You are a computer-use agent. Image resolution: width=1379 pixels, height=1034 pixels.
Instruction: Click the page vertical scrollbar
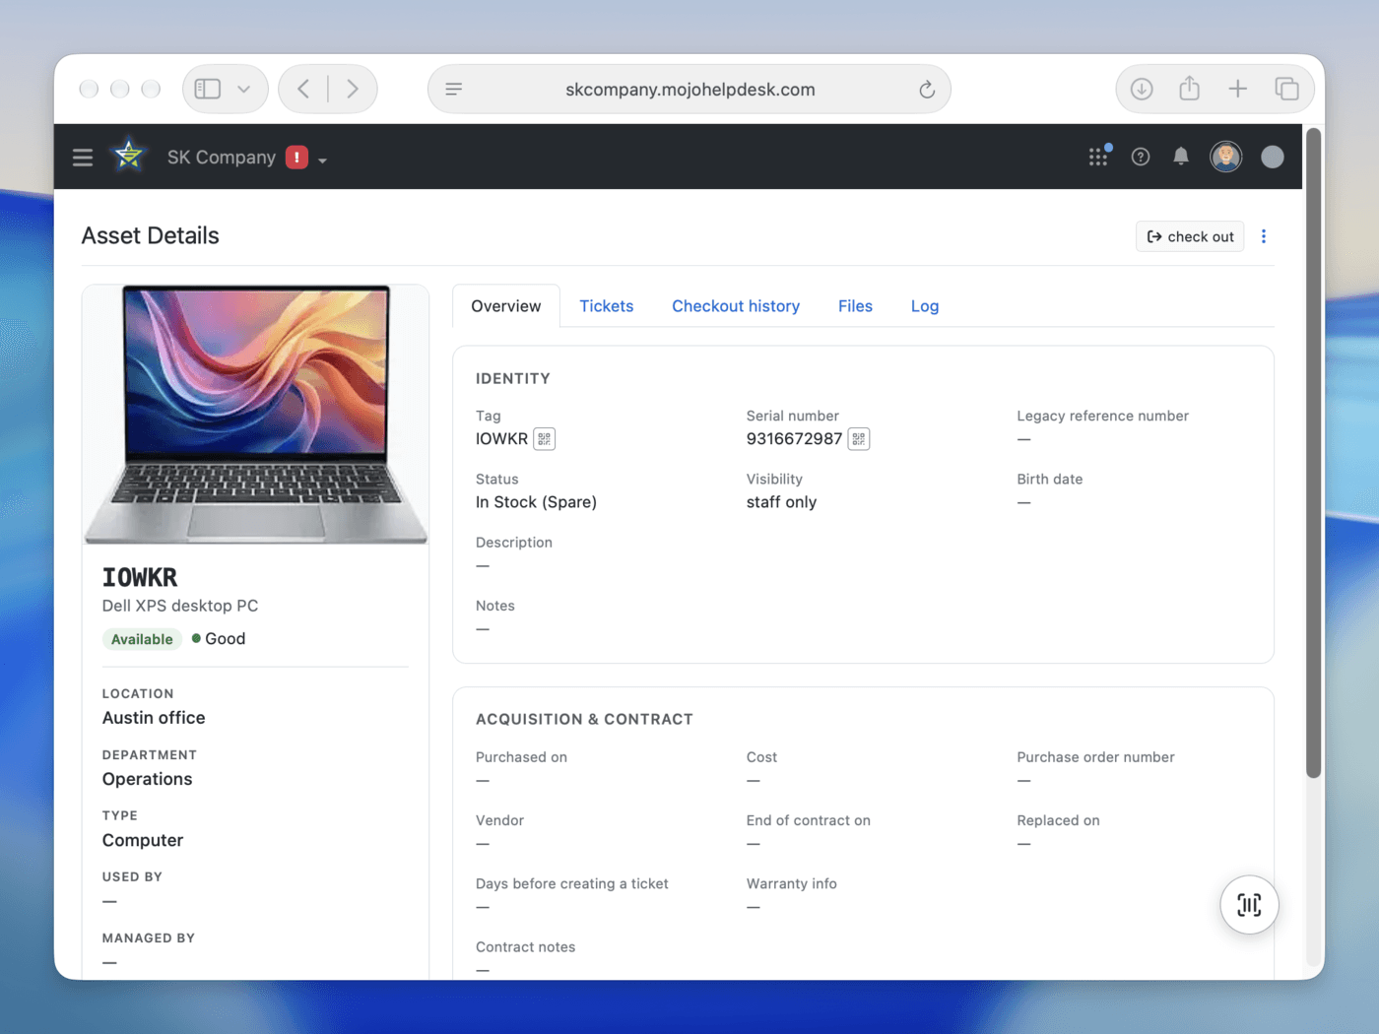click(x=1313, y=453)
